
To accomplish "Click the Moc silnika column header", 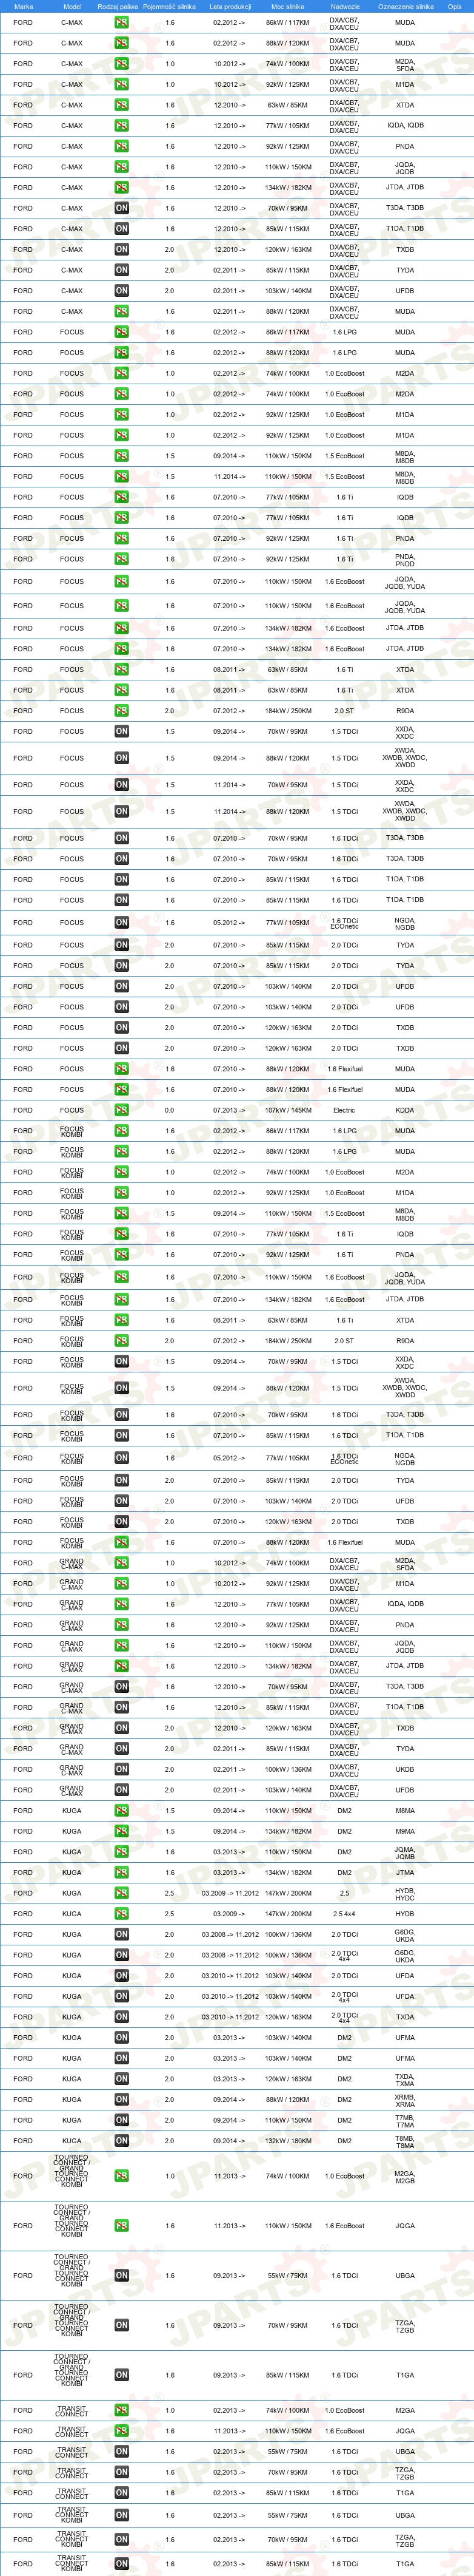I will point(289,6).
